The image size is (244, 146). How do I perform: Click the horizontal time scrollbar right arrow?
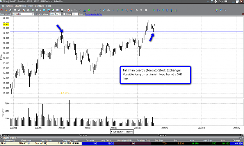[242, 135]
